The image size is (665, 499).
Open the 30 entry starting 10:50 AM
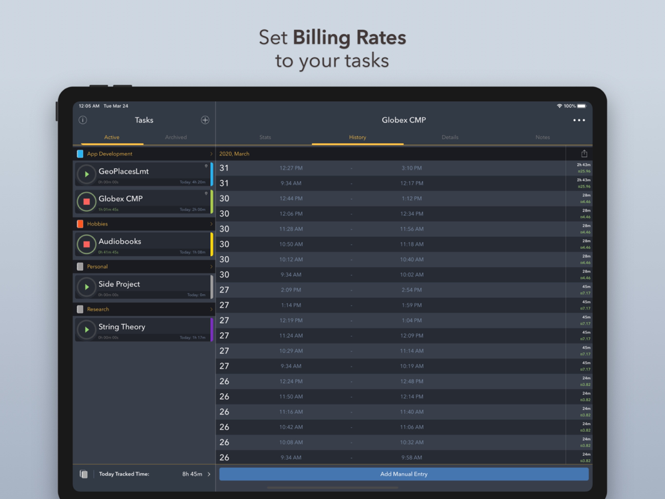tap(404, 244)
